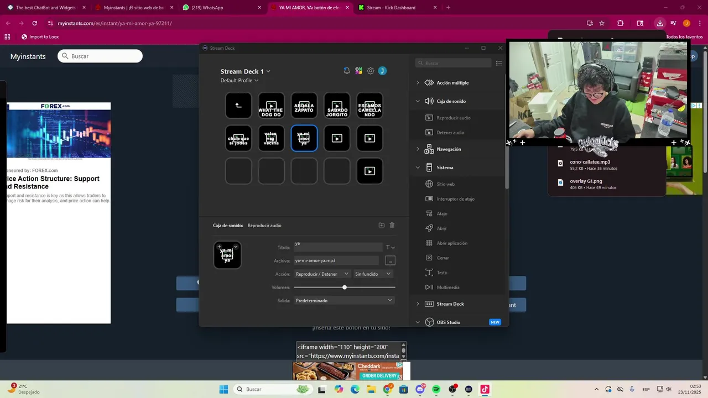Click the Título input field
The image size is (708, 398).
coord(338,247)
